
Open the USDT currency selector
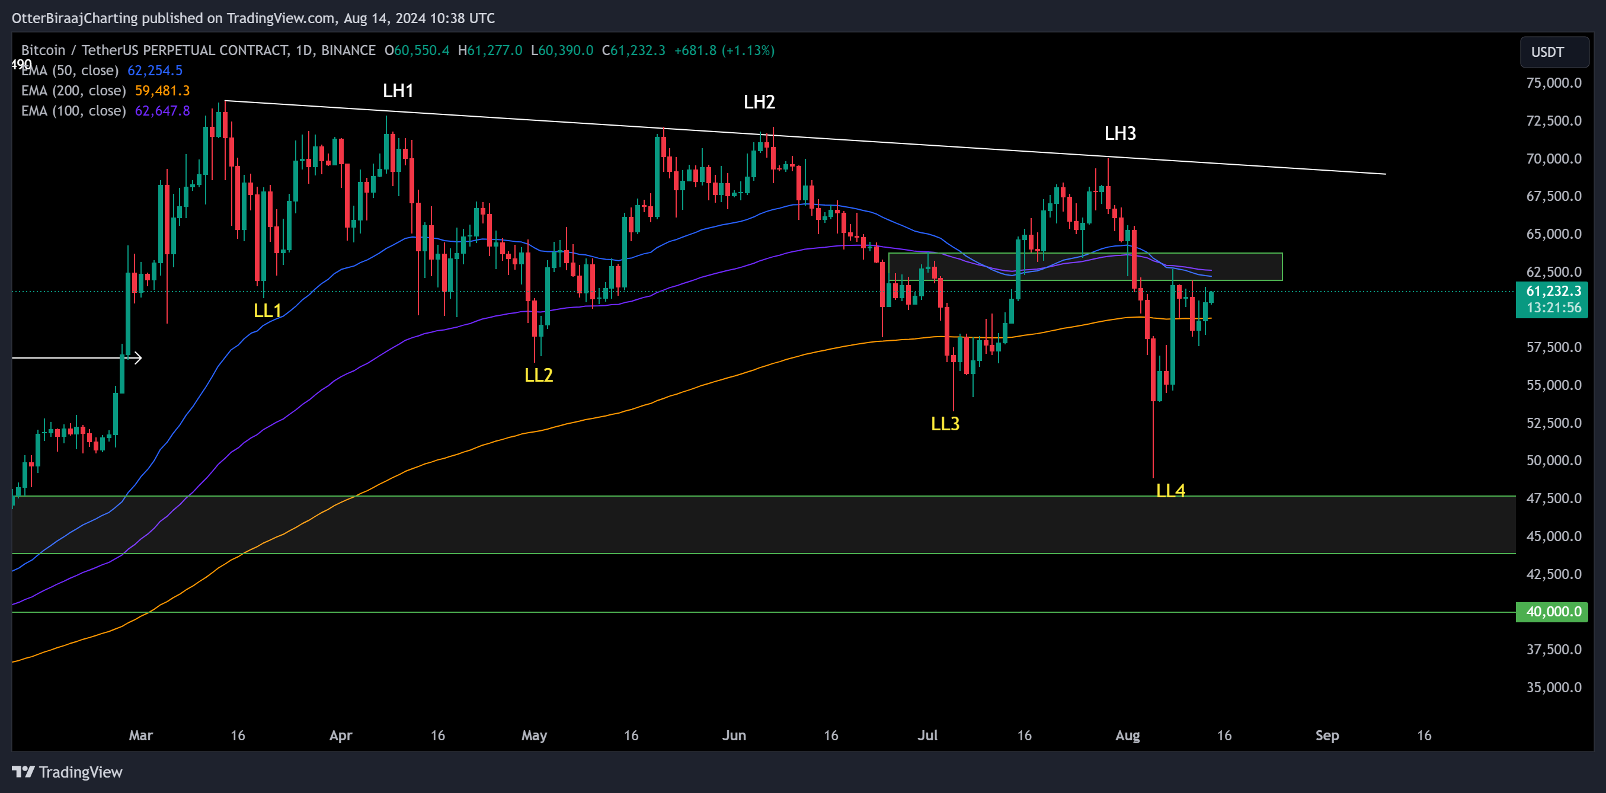[x=1554, y=52]
